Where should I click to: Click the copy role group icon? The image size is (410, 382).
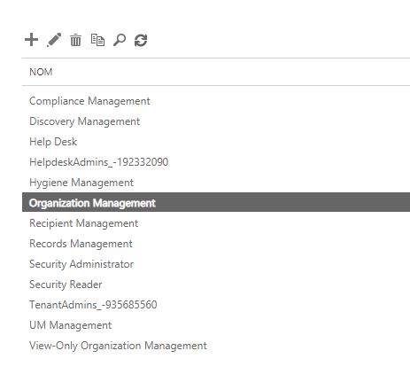(97, 40)
